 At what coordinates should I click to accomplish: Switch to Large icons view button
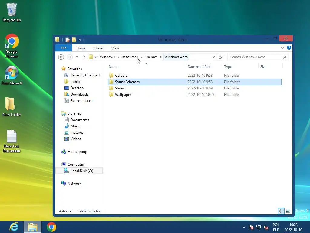(288, 211)
